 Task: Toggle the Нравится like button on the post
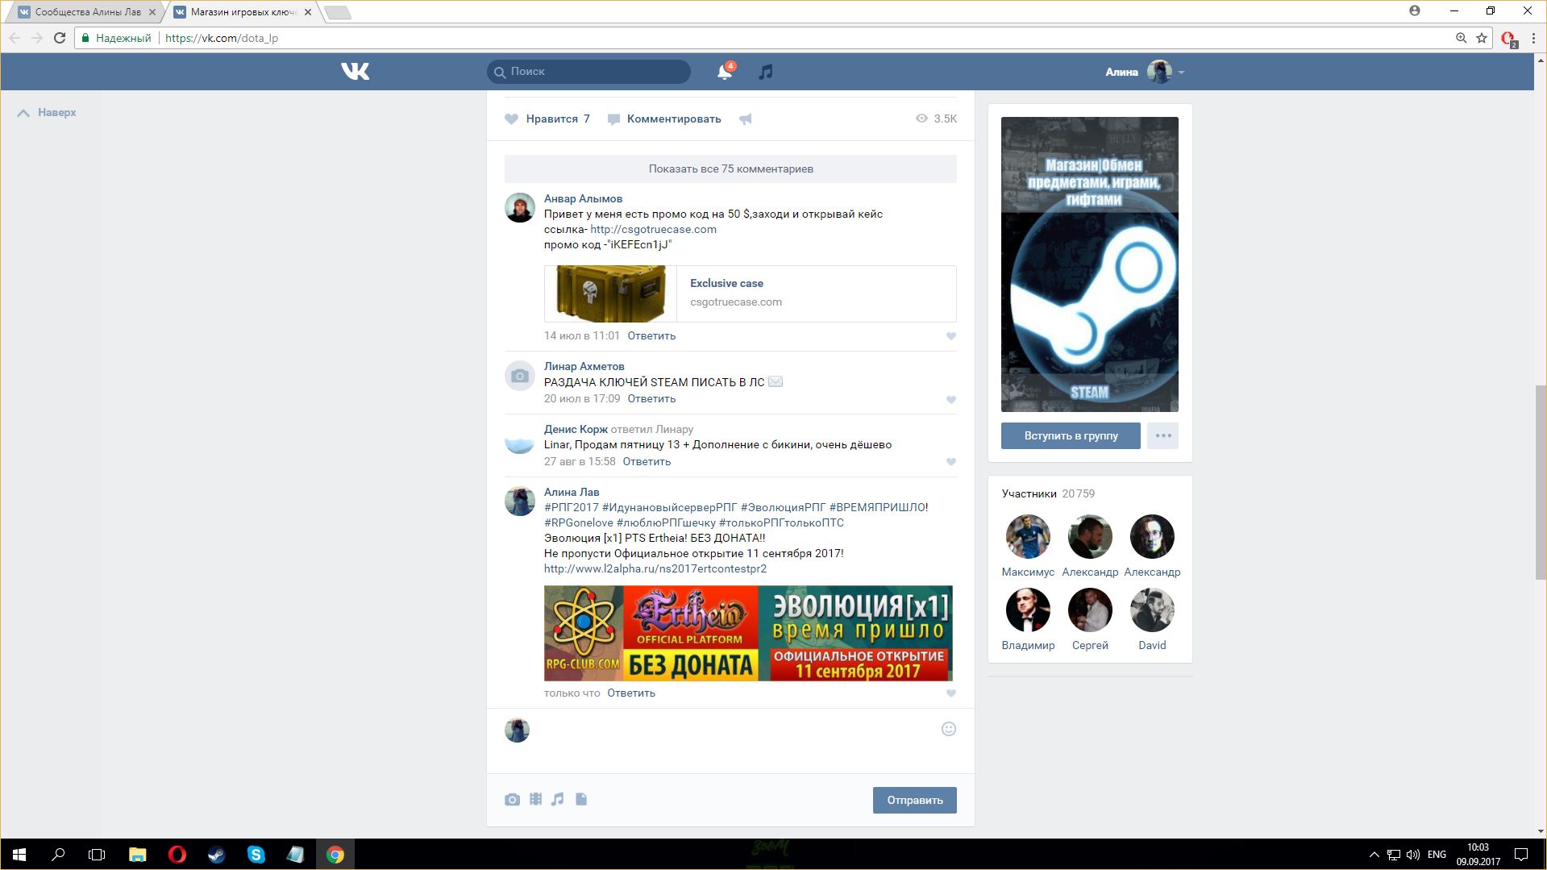(547, 119)
